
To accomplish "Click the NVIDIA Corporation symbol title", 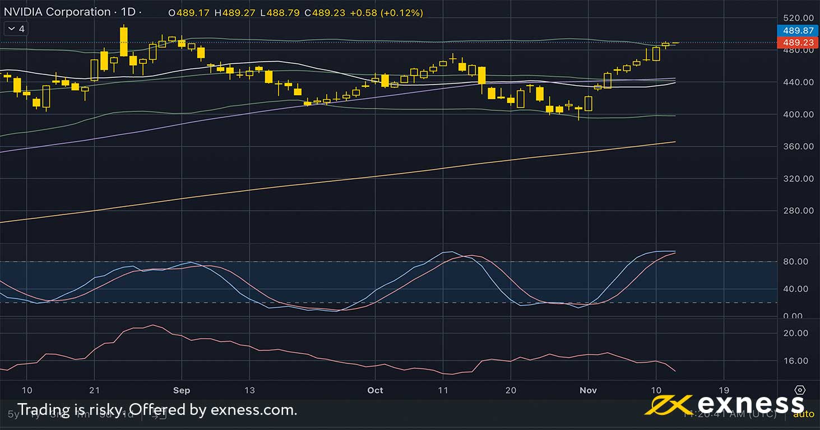I will tap(57, 12).
